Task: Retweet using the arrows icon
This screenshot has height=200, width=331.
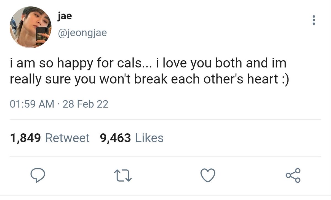Action: 122,175
